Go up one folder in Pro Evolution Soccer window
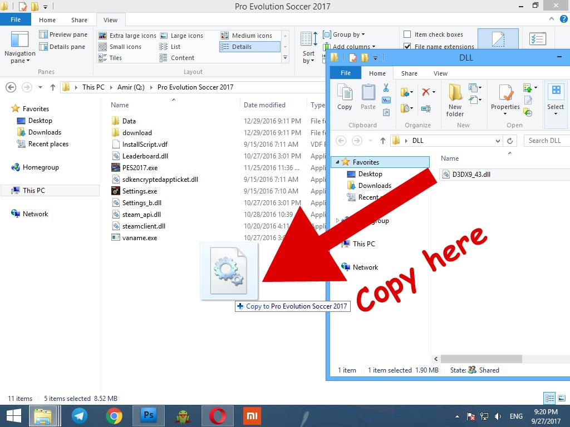 tap(53, 87)
